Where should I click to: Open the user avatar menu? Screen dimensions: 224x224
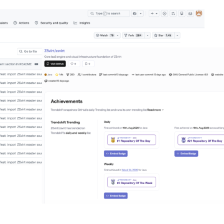click(x=199, y=14)
